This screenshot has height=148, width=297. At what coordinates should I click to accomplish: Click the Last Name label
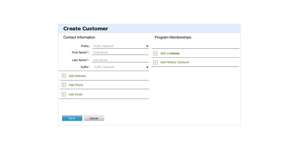tap(81, 60)
